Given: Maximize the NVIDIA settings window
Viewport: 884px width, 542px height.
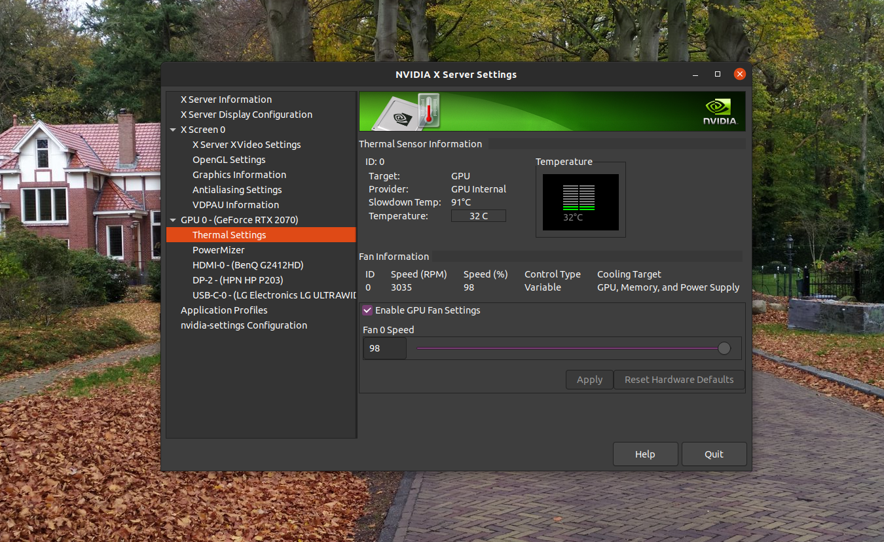Looking at the screenshot, I should tap(718, 75).
